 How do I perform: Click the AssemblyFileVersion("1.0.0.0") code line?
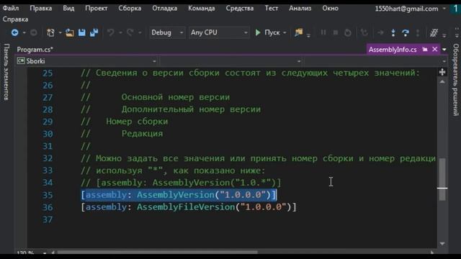(x=189, y=207)
